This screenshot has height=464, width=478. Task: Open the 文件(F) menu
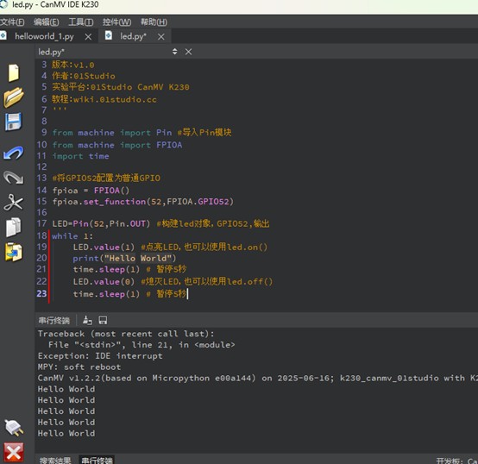12,22
